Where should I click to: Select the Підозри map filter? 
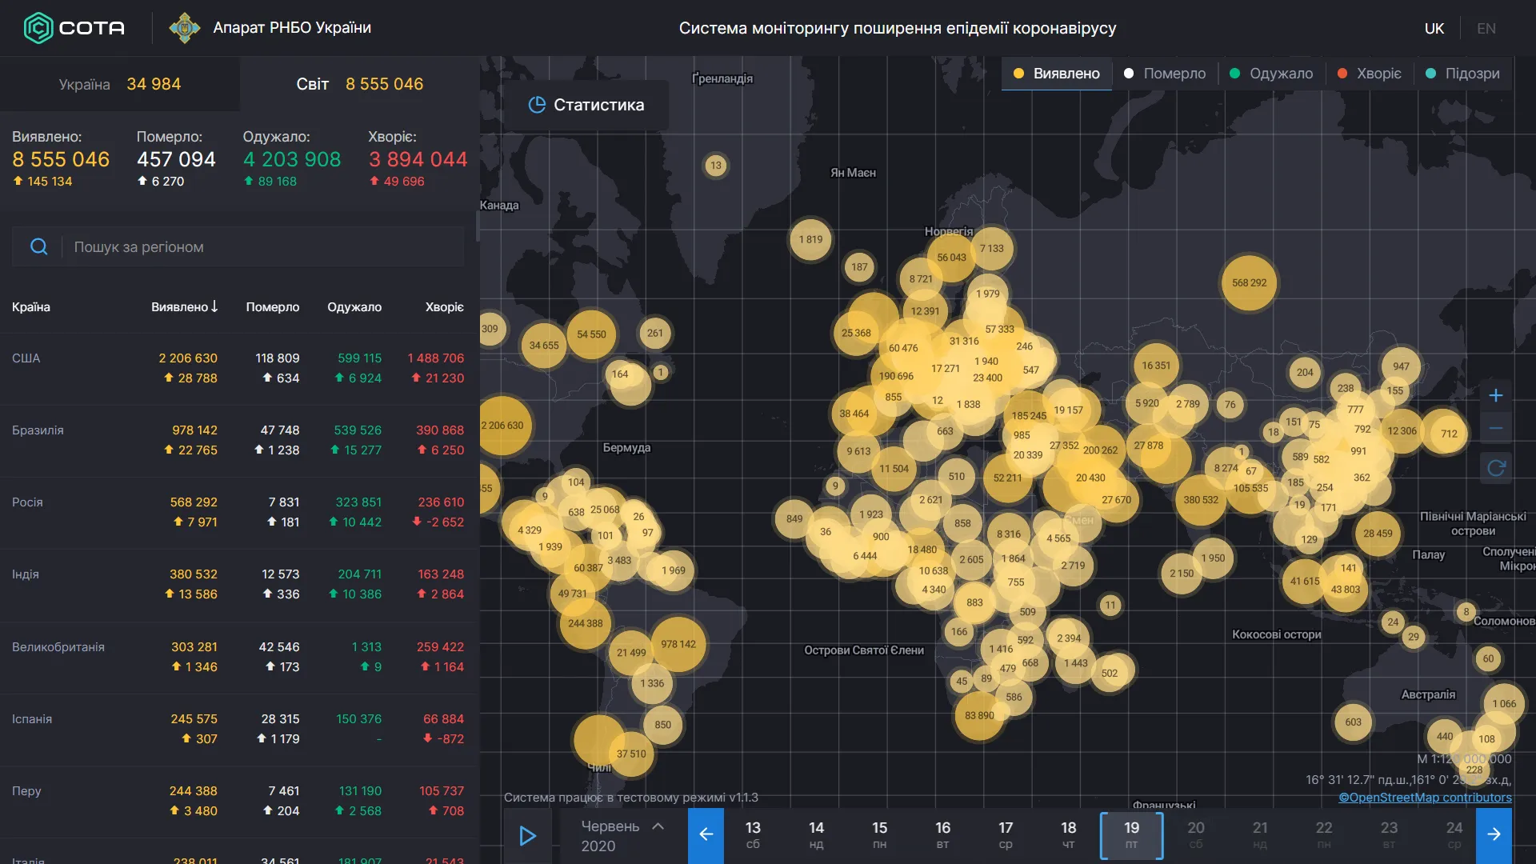click(1463, 74)
